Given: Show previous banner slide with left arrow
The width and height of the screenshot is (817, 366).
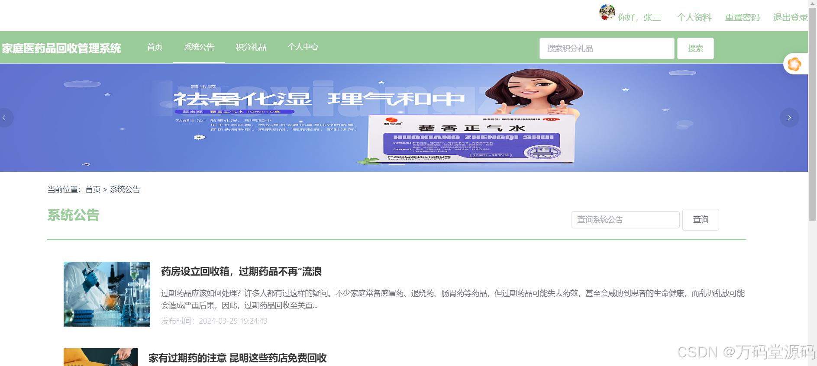Looking at the screenshot, I should pyautogui.click(x=4, y=118).
